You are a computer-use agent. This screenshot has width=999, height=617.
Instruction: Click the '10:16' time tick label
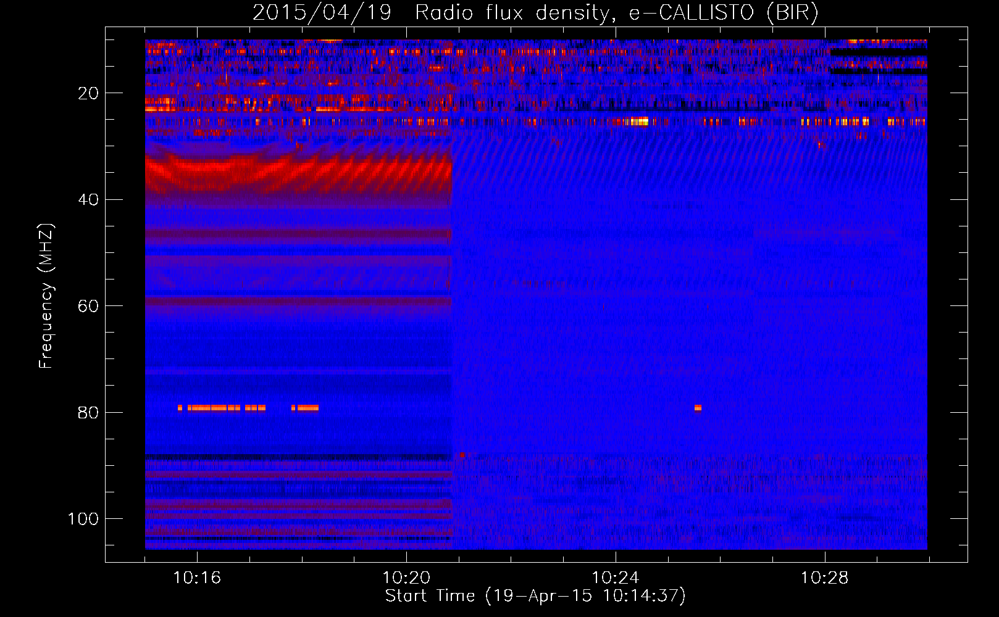click(197, 578)
